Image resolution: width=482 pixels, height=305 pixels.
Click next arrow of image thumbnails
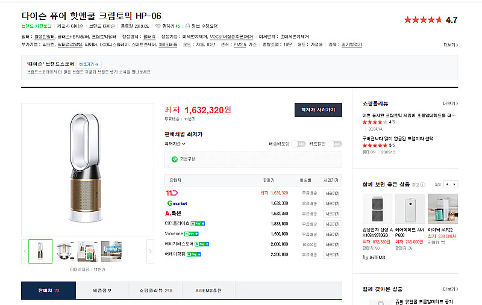pyautogui.click(x=150, y=251)
